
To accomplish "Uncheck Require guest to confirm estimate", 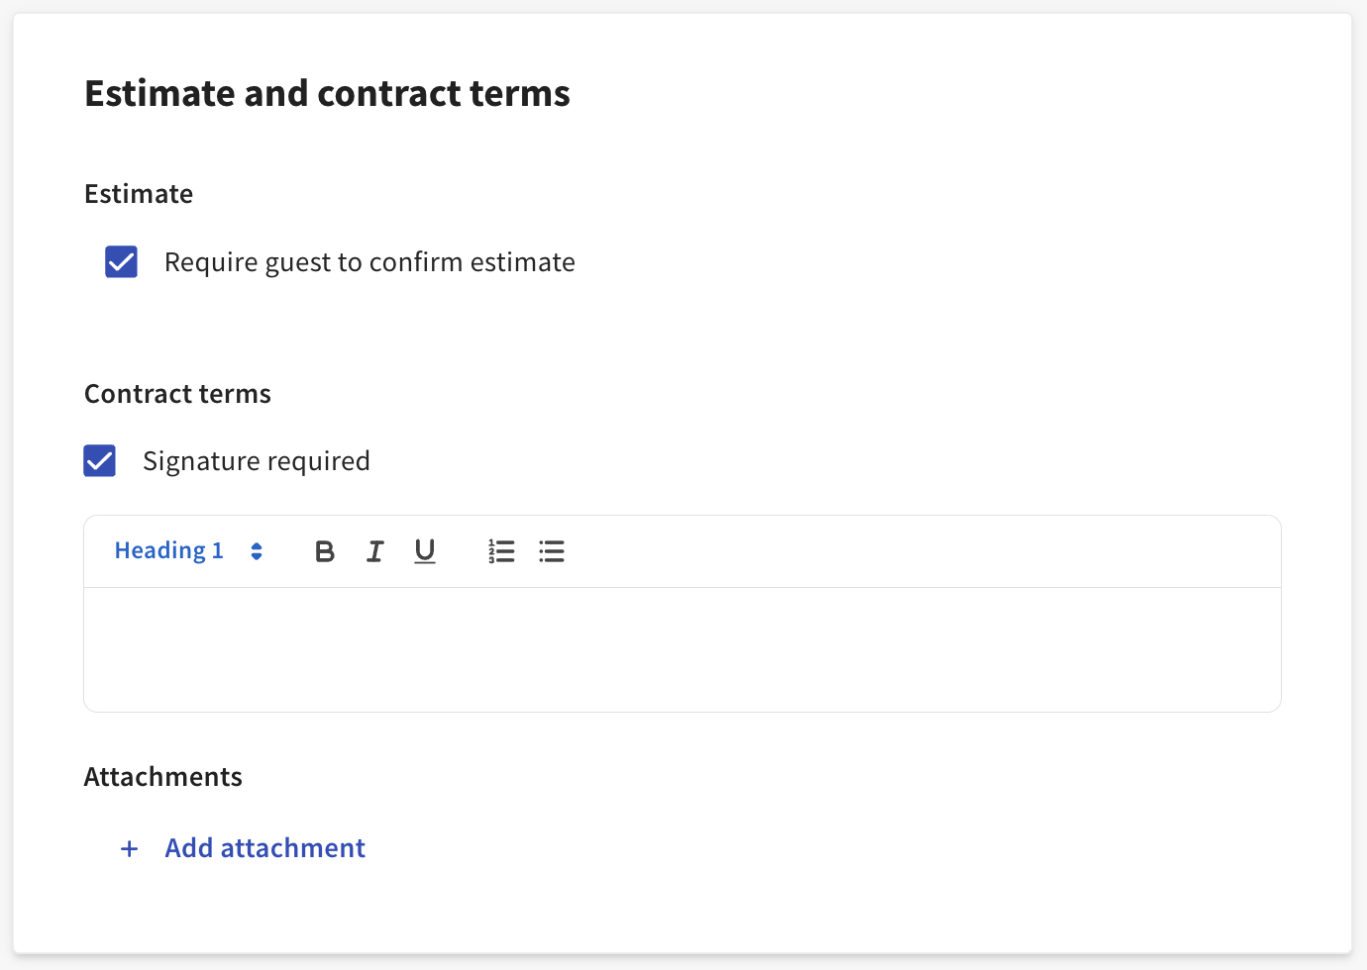I will point(121,262).
